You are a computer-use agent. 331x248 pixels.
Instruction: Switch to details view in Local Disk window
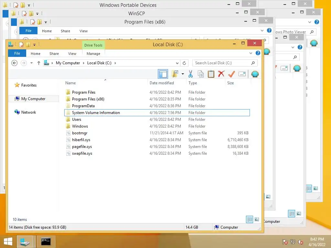[x=250, y=219]
